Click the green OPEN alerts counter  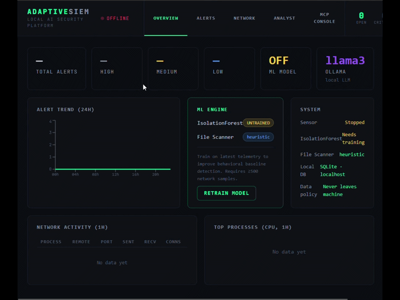pyautogui.click(x=361, y=18)
